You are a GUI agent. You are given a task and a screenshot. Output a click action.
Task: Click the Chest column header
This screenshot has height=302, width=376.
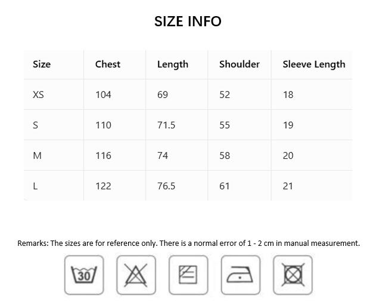point(108,64)
